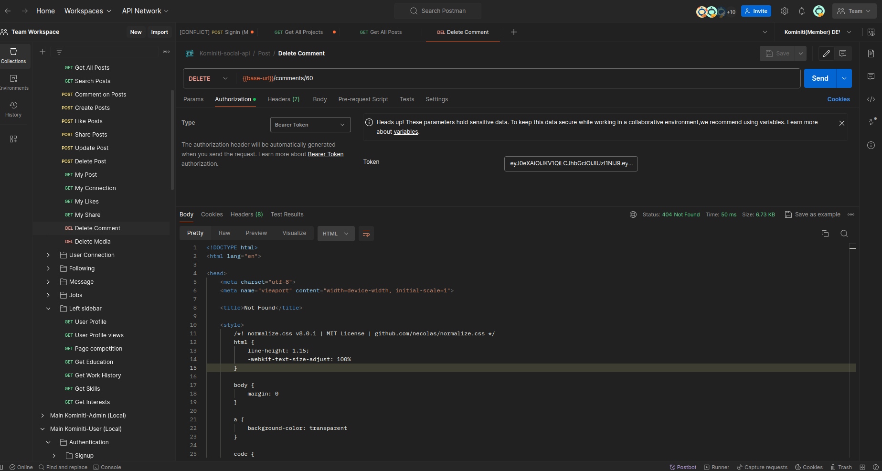Click the notifications bell icon
The width and height of the screenshot is (882, 471).
click(802, 11)
